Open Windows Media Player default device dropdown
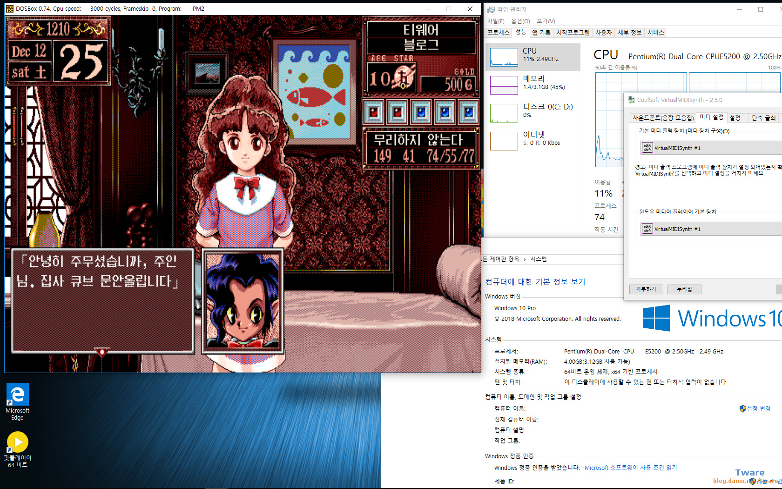Image resolution: width=782 pixels, height=489 pixels. [711, 229]
